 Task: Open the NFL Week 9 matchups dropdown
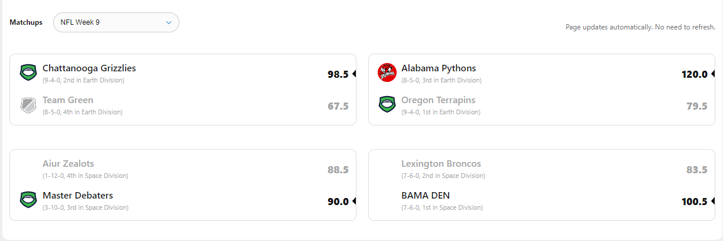coord(116,22)
